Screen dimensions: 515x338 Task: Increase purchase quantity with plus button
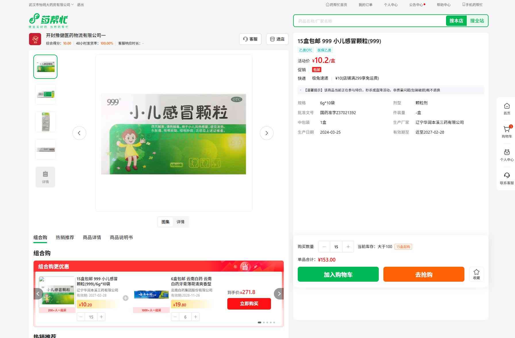(348, 247)
